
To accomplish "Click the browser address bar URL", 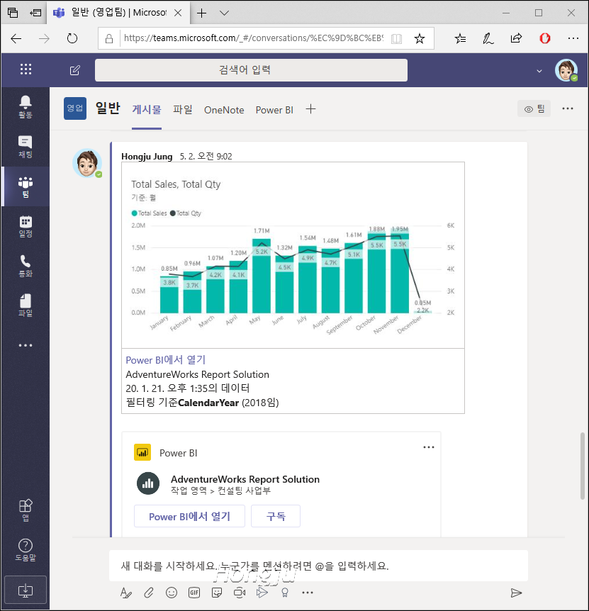I will coord(253,38).
